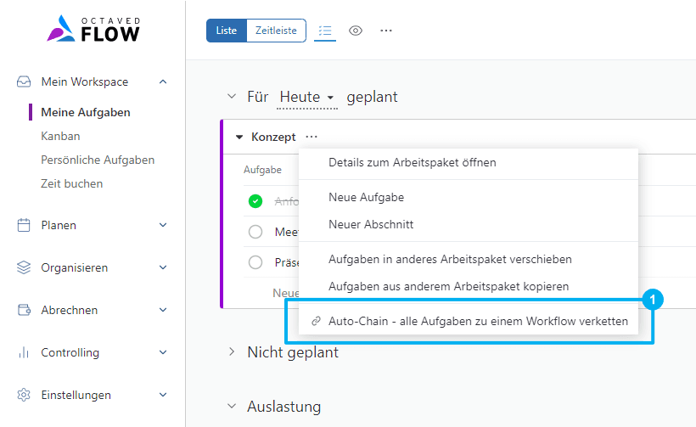Open Kanban in the sidebar
Viewport: 696px width, 427px height.
(60, 136)
